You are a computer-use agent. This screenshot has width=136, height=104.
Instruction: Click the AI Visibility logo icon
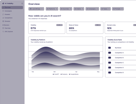[x=3, y=4]
